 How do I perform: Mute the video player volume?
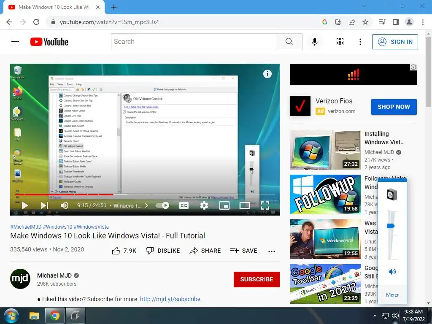pos(65,205)
